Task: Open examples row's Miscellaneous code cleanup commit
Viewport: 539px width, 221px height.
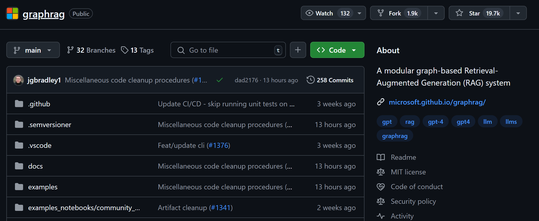Action: (x=225, y=187)
